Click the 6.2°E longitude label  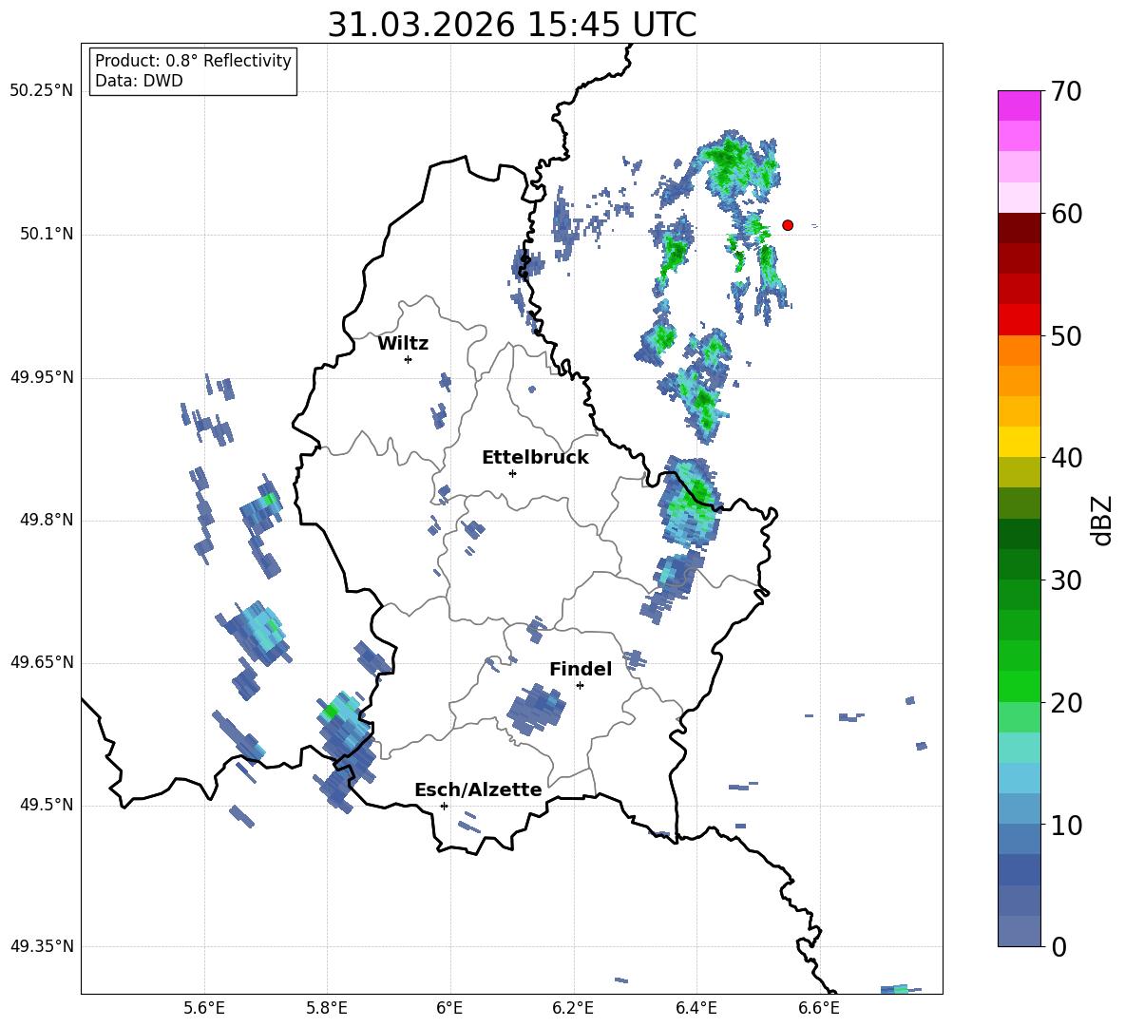pos(573,1008)
